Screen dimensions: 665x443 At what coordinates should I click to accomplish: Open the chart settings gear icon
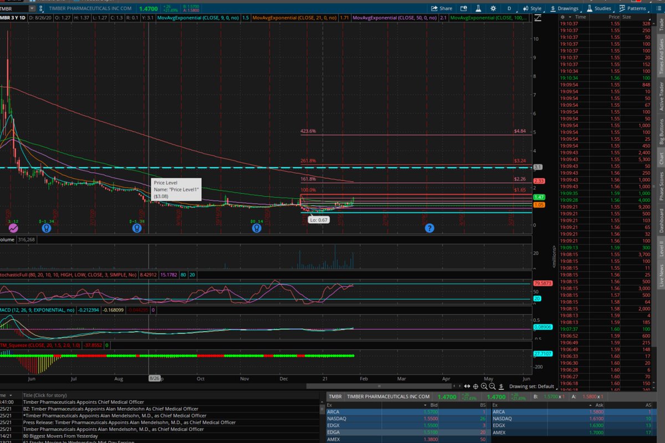tap(493, 8)
